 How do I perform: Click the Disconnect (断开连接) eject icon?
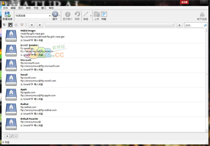(x=202, y=14)
